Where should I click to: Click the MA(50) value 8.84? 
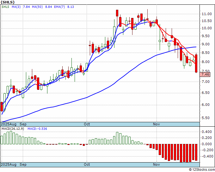48,7
